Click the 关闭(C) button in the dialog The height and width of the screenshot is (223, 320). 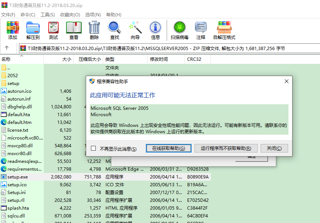point(274,148)
